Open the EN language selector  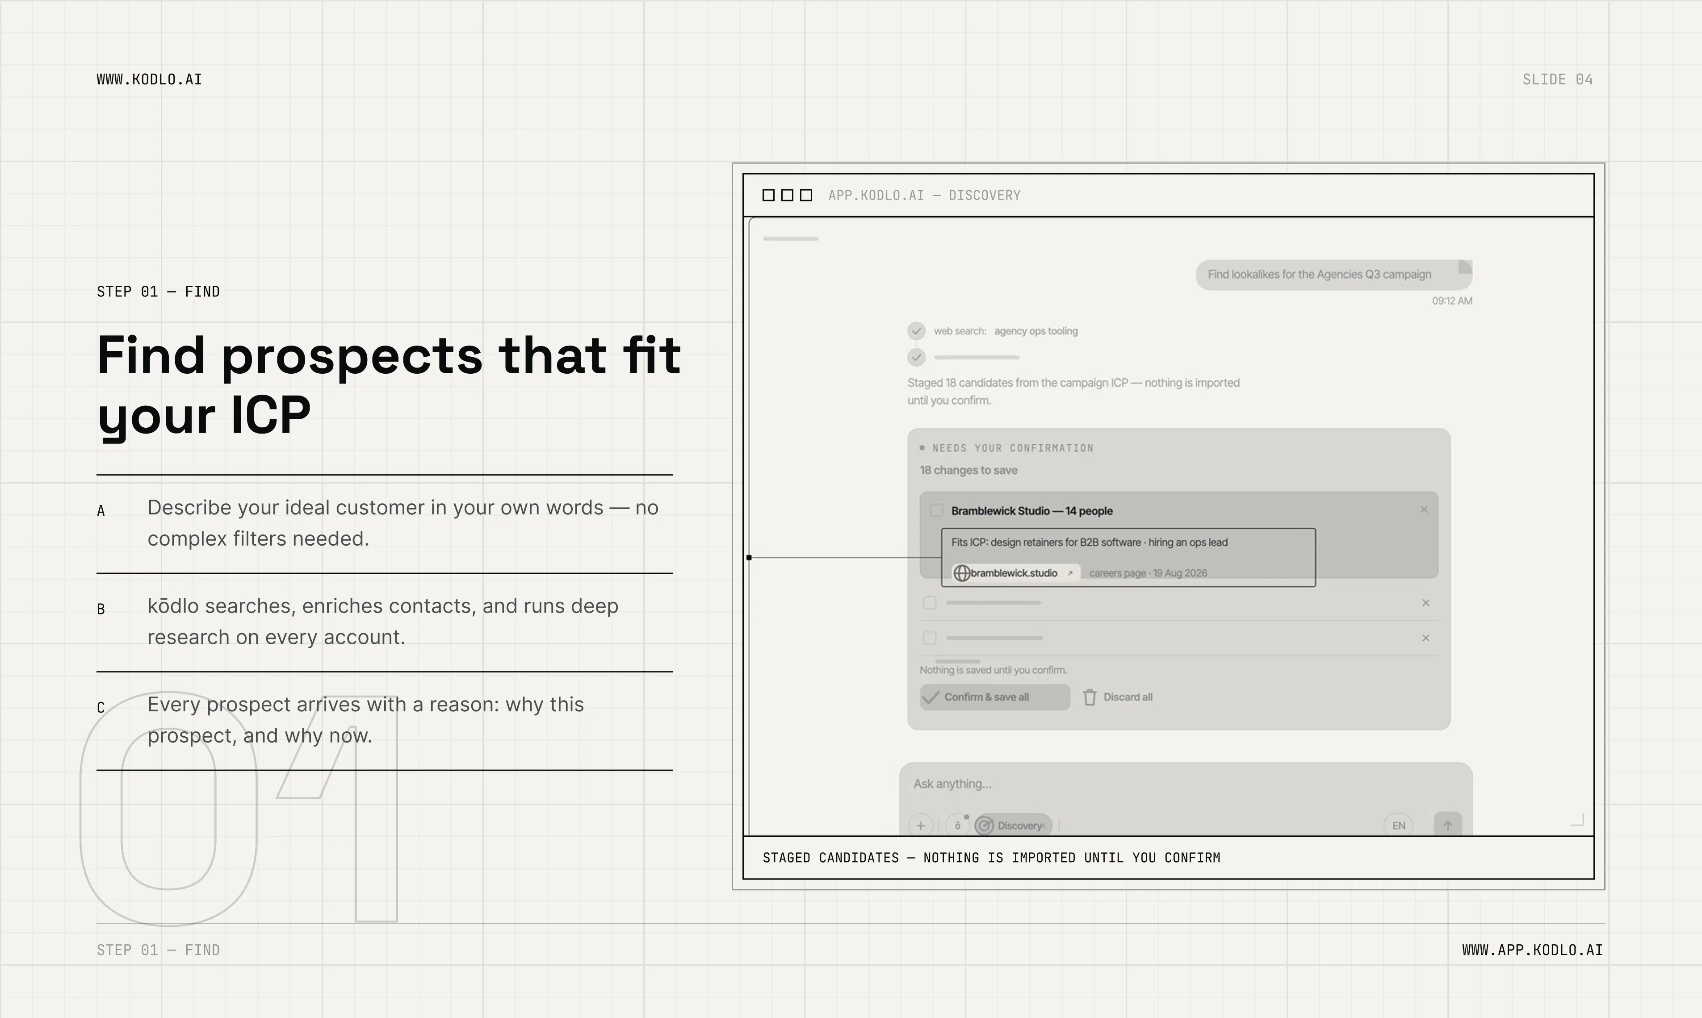tap(1399, 825)
